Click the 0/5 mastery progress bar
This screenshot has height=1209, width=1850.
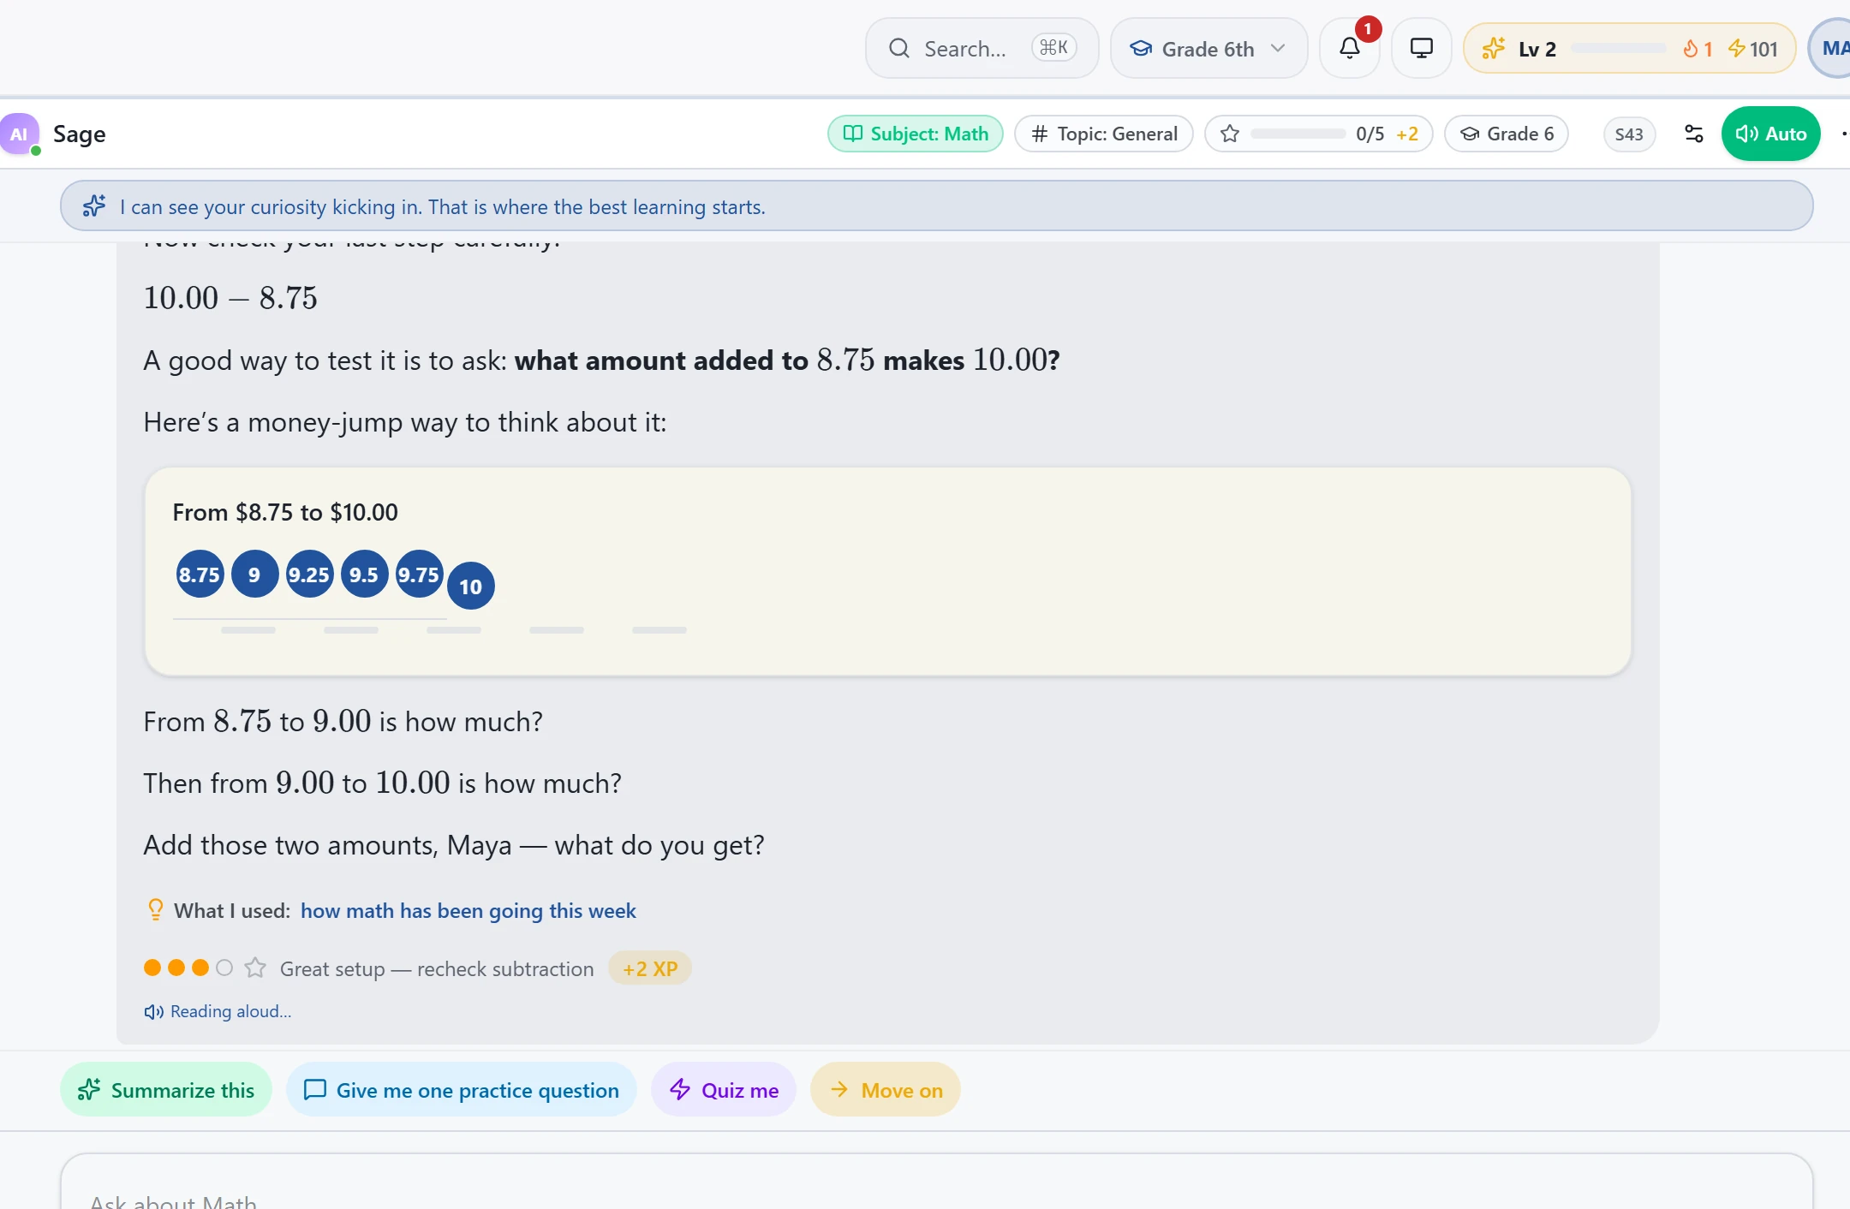click(1298, 134)
